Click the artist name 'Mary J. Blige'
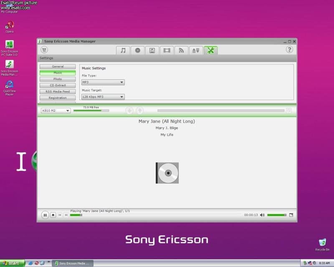The image size is (334, 267). coord(167,128)
